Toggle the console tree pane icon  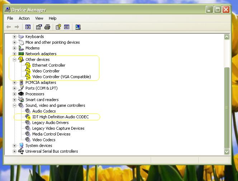click(28, 27)
